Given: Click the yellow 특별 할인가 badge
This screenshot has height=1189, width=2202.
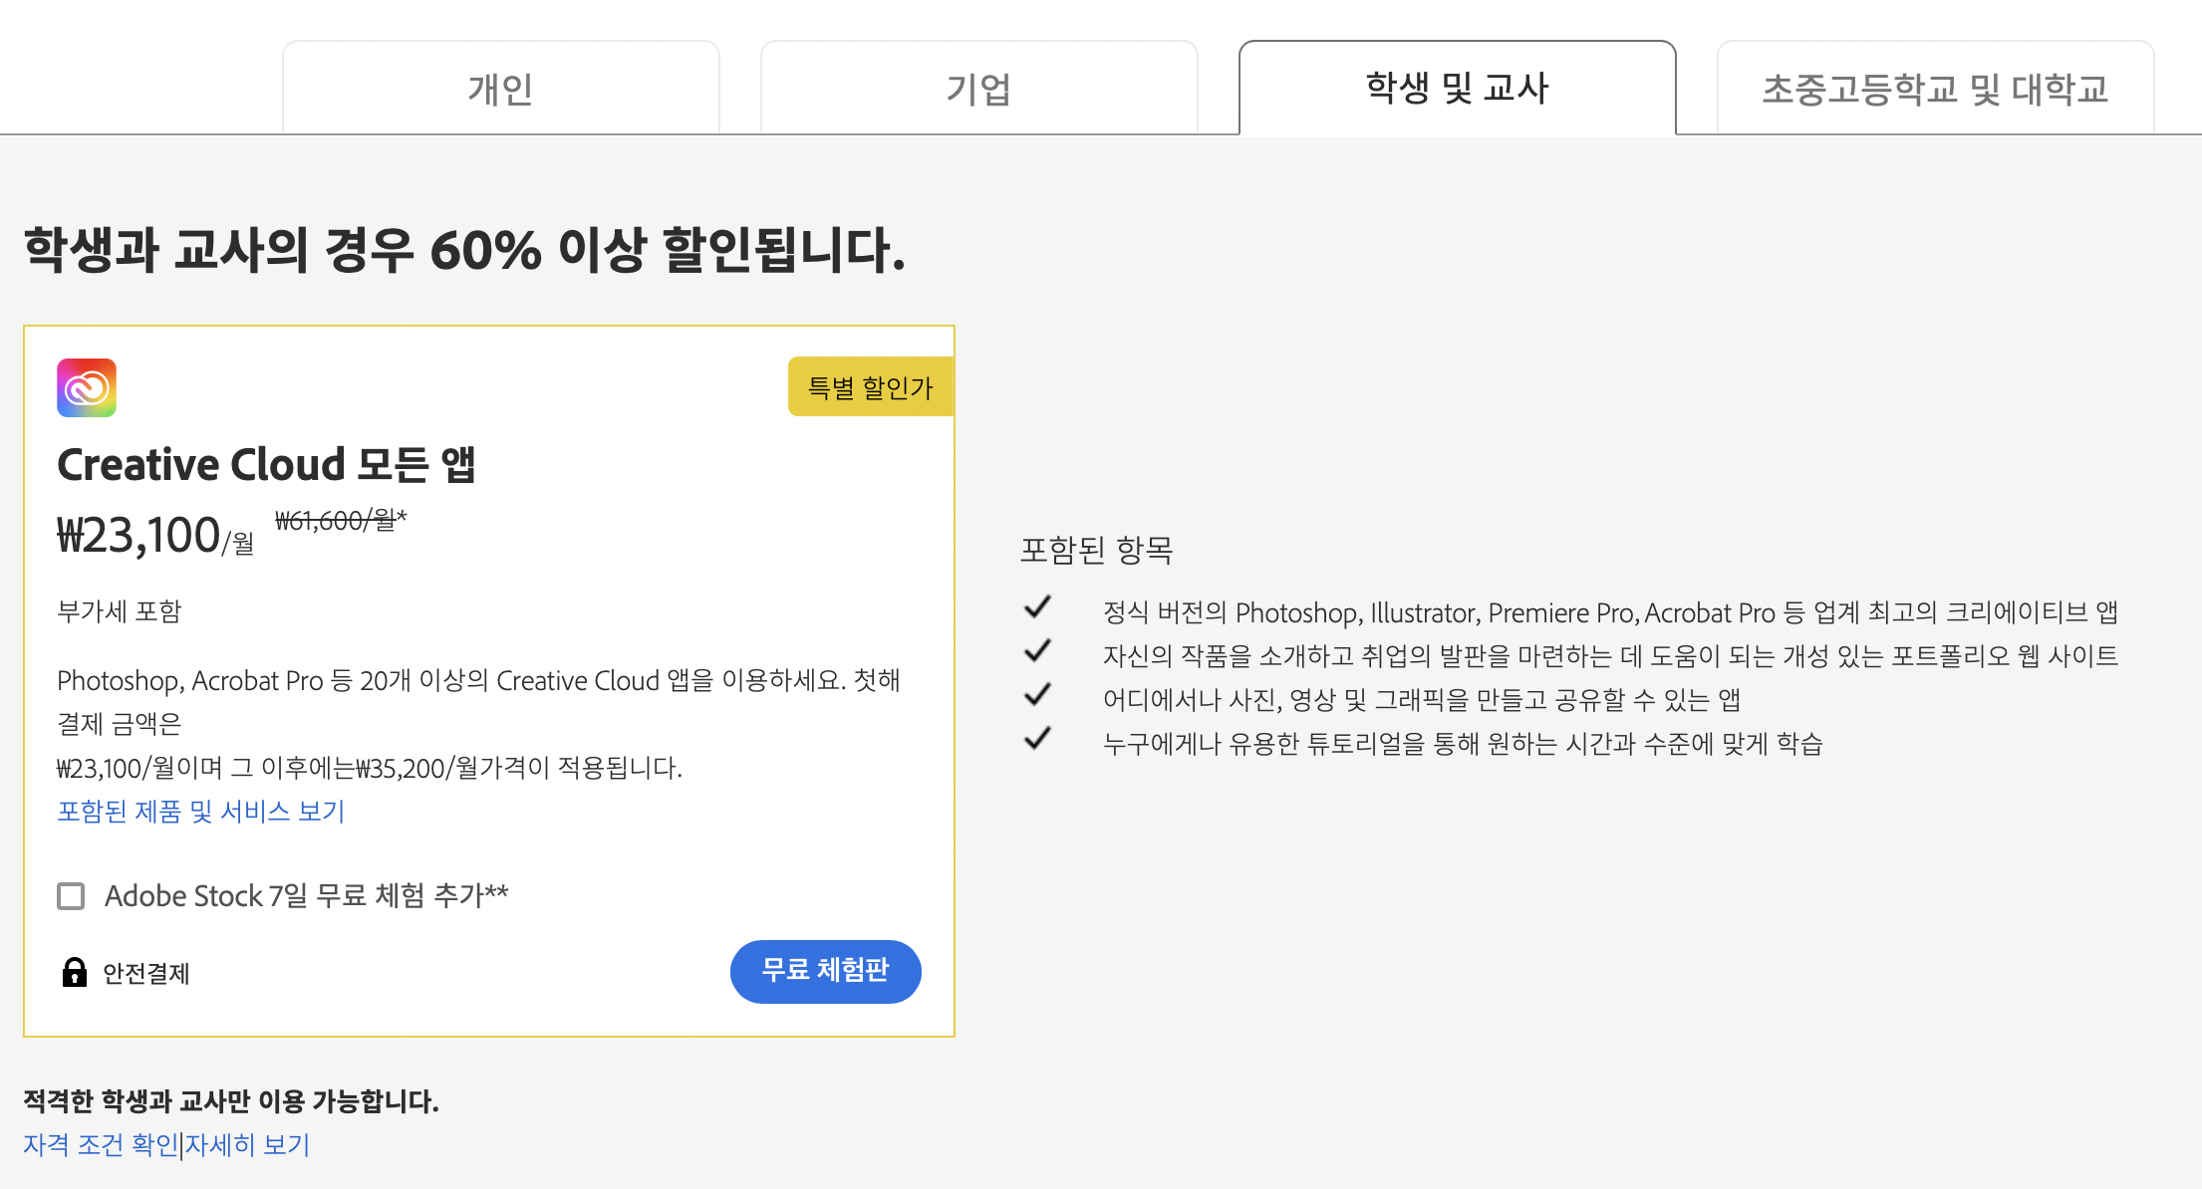Looking at the screenshot, I should [870, 387].
